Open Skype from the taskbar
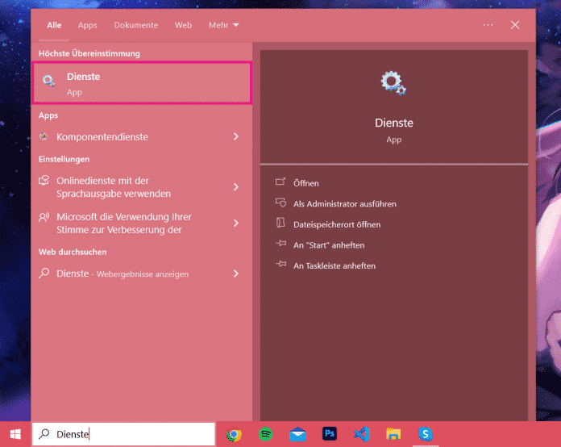Screen dimensions: 561x447 click(425, 434)
